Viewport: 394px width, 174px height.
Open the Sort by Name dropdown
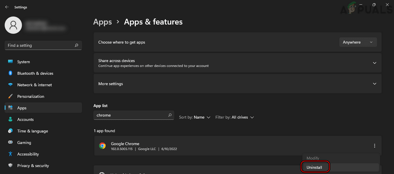(x=195, y=117)
